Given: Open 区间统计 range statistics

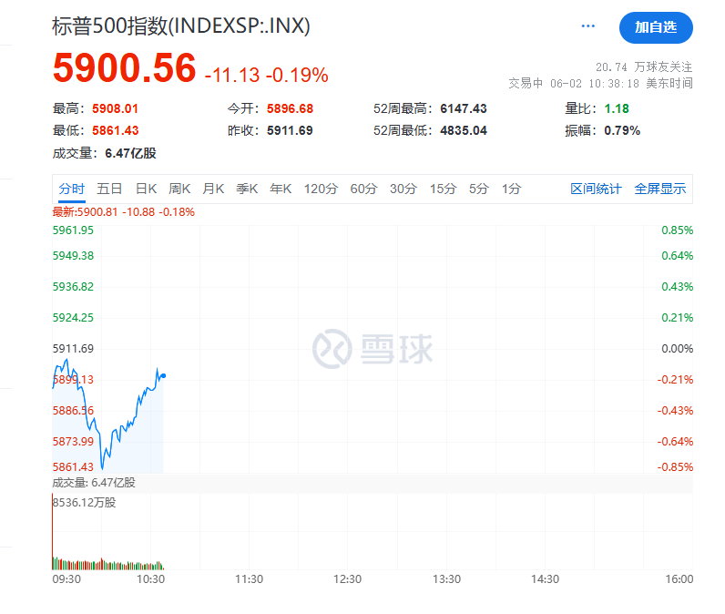Looking at the screenshot, I should [x=596, y=189].
